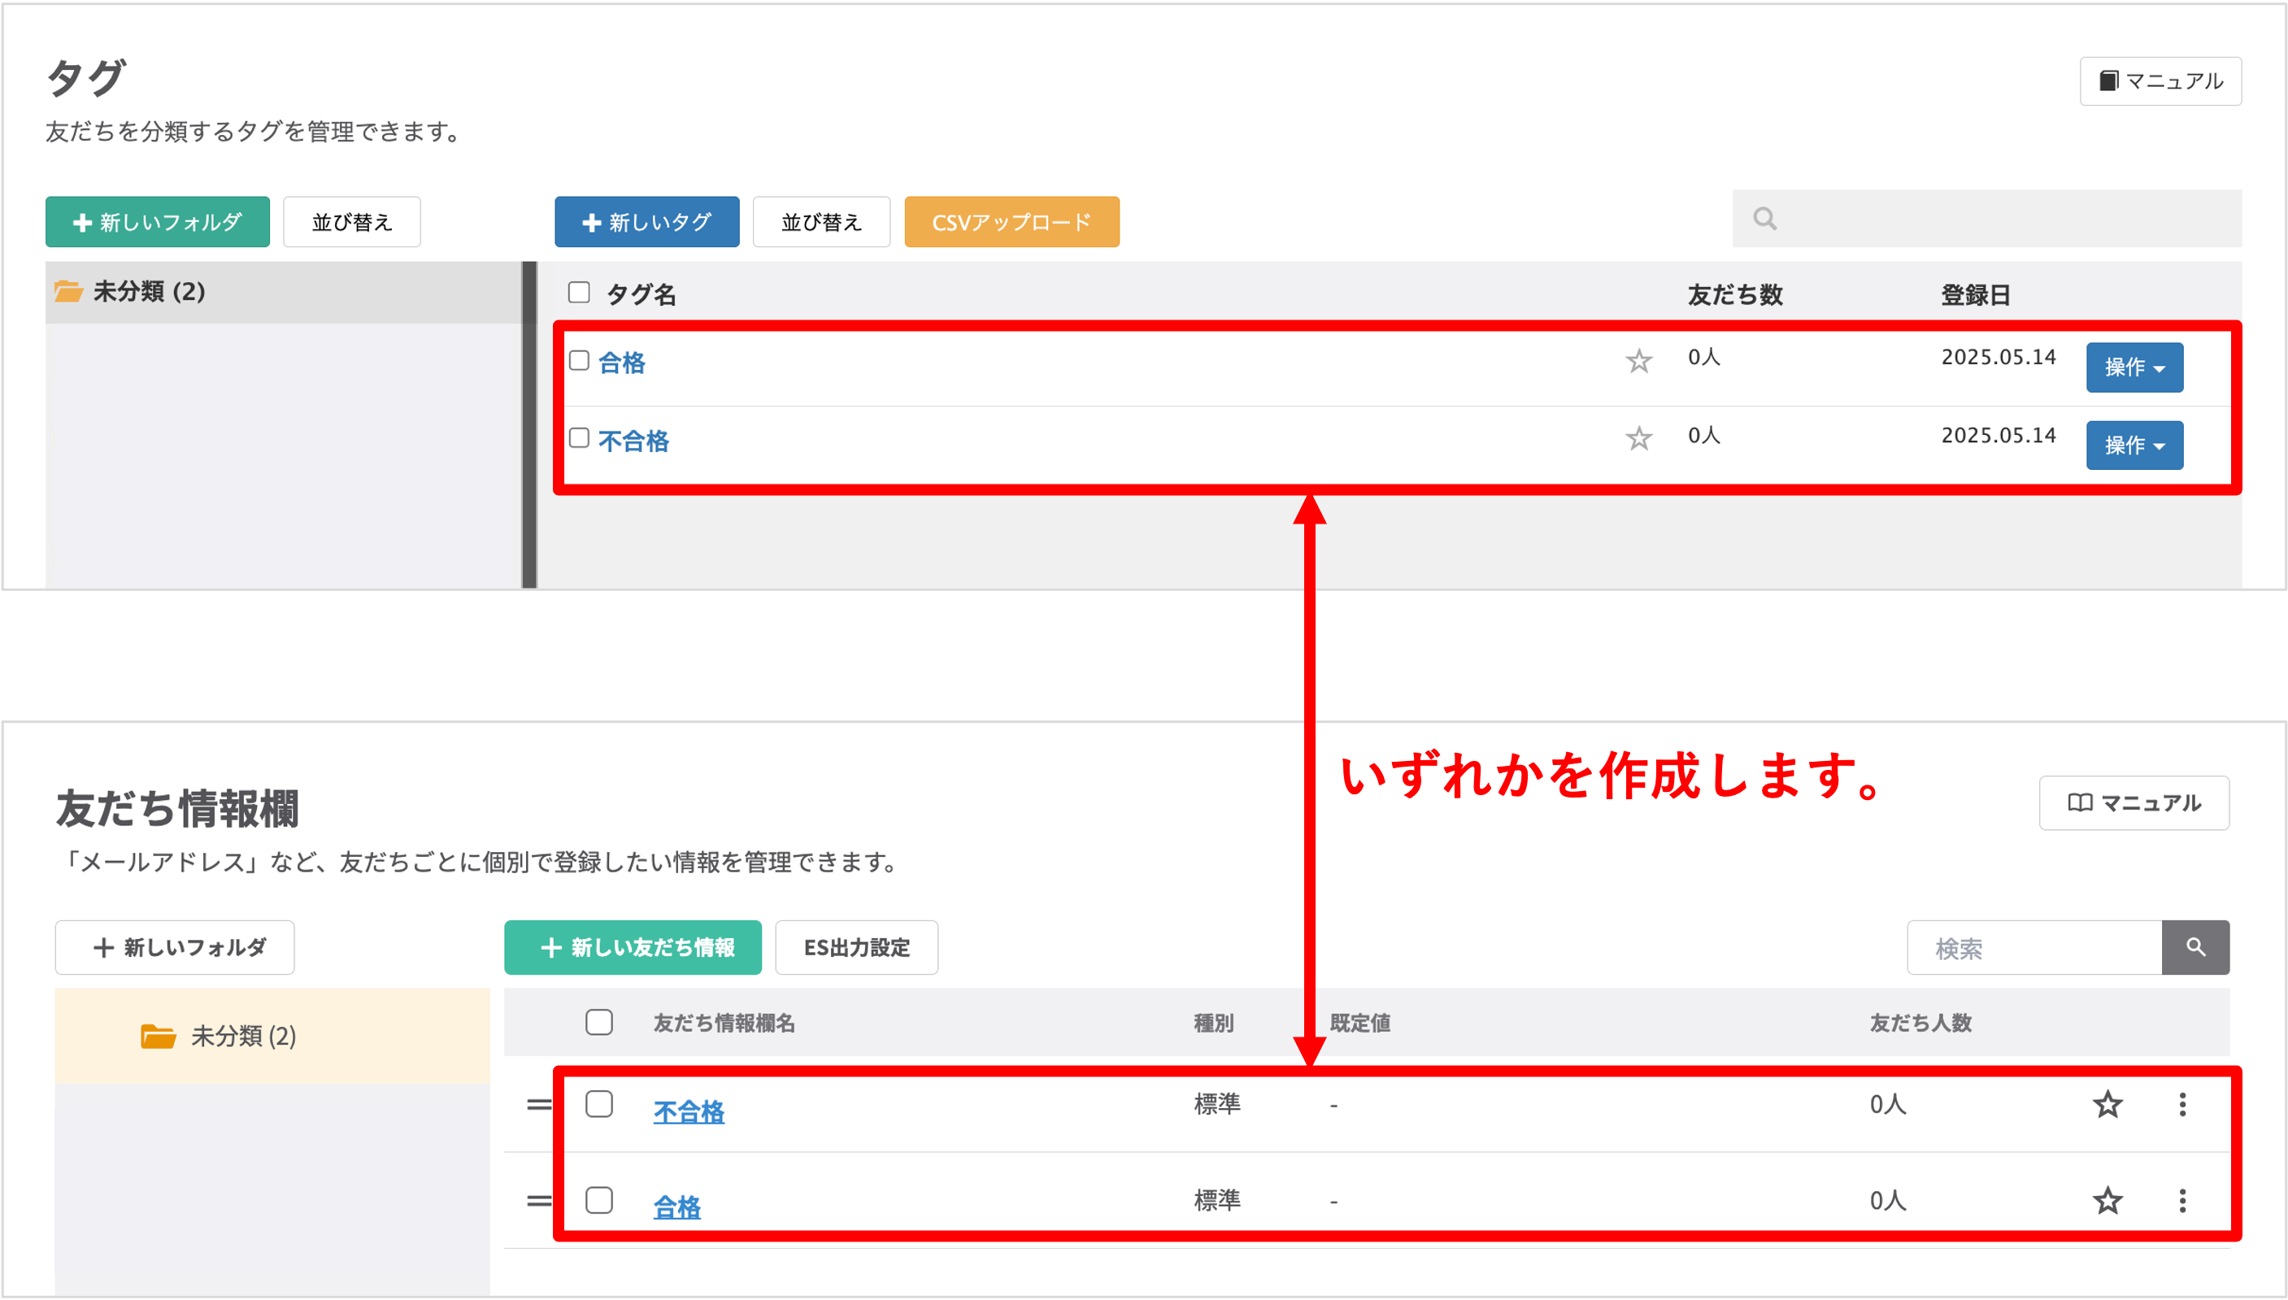Open three-dot menu for 合格 field
This screenshot has width=2288, height=1300.
pyautogui.click(x=2182, y=1200)
